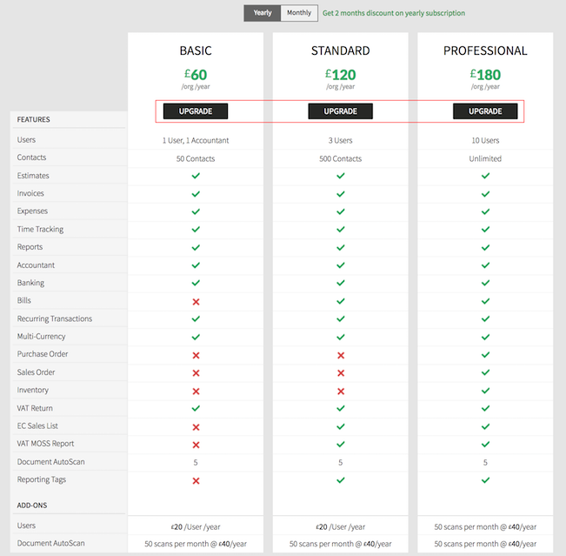
Task: Click the Recurring Transactions feature row label
Action: pos(54,318)
